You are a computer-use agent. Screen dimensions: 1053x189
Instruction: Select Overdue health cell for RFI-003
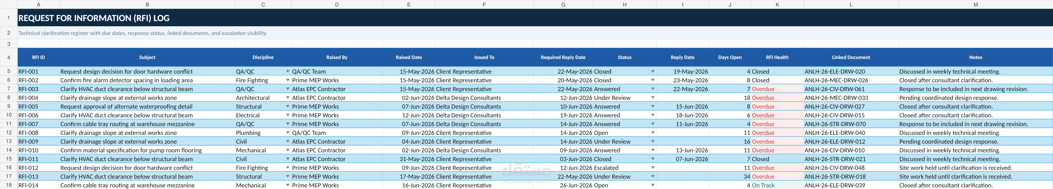[x=777, y=89]
